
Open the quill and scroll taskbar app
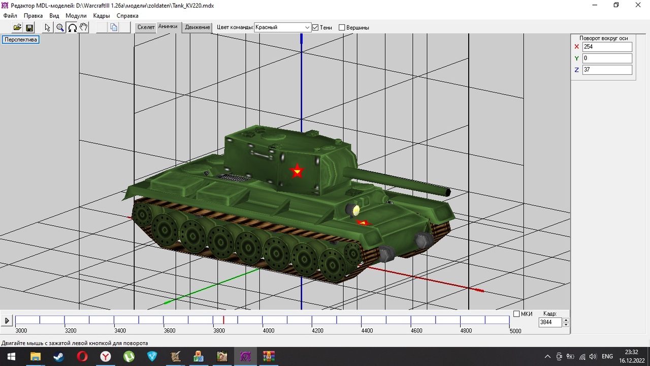[176, 356]
